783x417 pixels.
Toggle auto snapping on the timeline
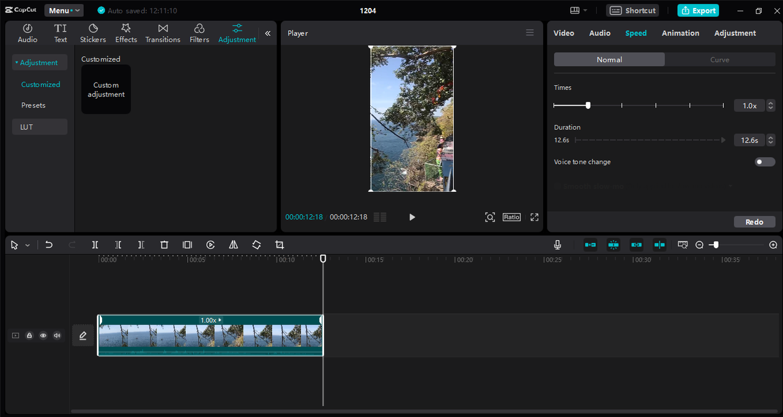[x=614, y=245]
